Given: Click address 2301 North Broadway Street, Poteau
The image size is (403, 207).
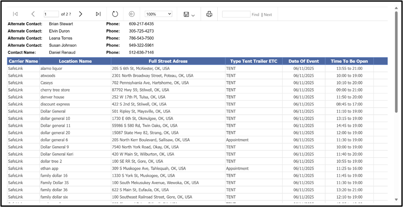Looking at the screenshot, I should [x=153, y=76].
